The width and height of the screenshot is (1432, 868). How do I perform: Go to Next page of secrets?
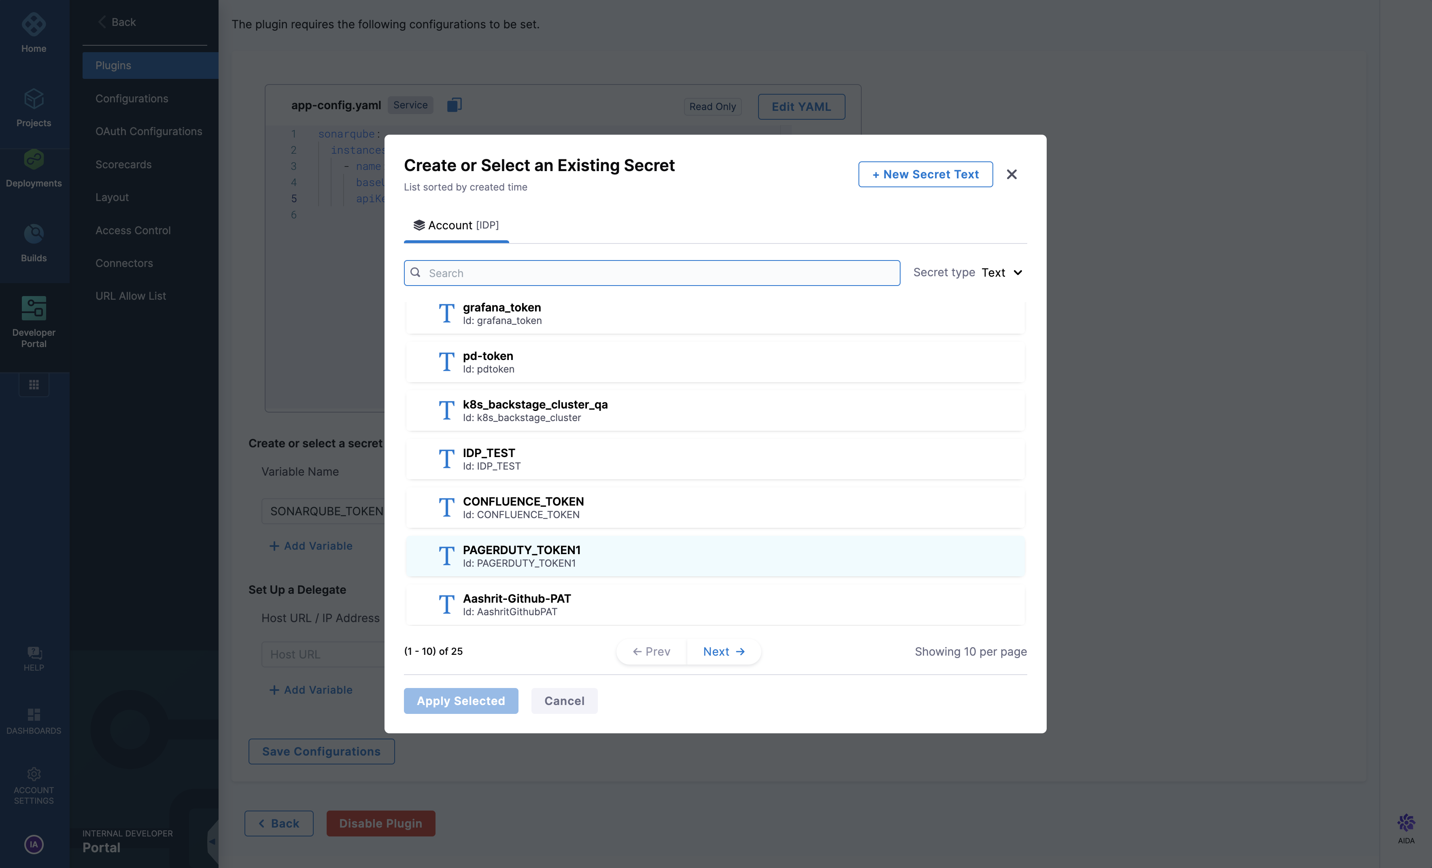point(723,652)
